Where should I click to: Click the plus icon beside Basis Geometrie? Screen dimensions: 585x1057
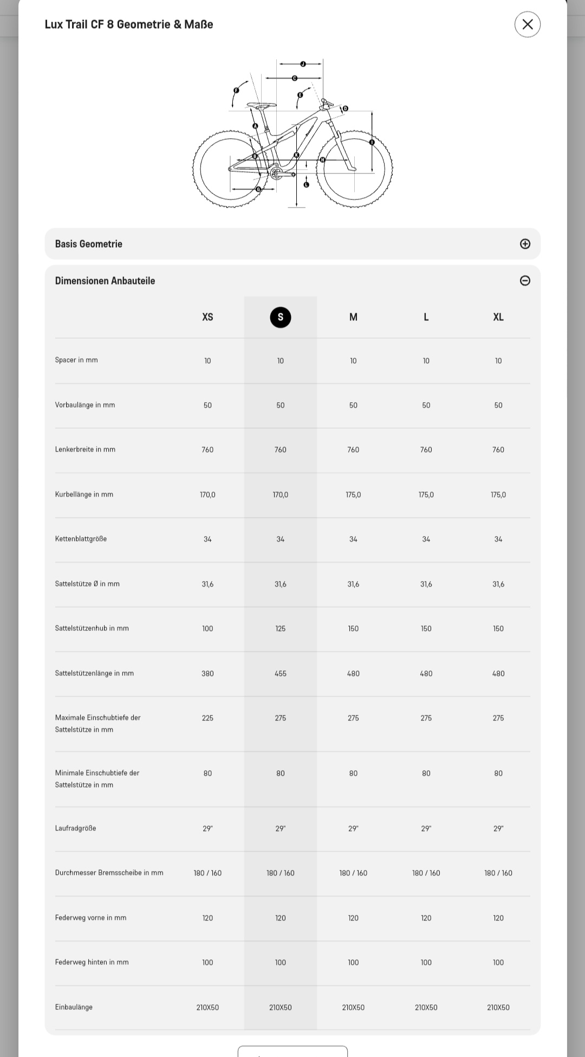coord(525,244)
